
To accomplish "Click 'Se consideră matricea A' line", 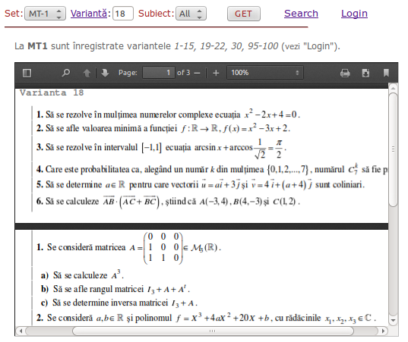I will (129, 247).
